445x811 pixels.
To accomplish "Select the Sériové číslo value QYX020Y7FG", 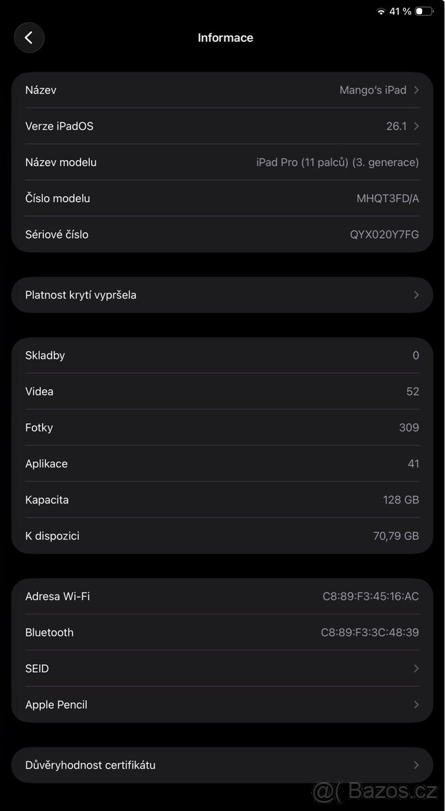I will [x=384, y=235].
